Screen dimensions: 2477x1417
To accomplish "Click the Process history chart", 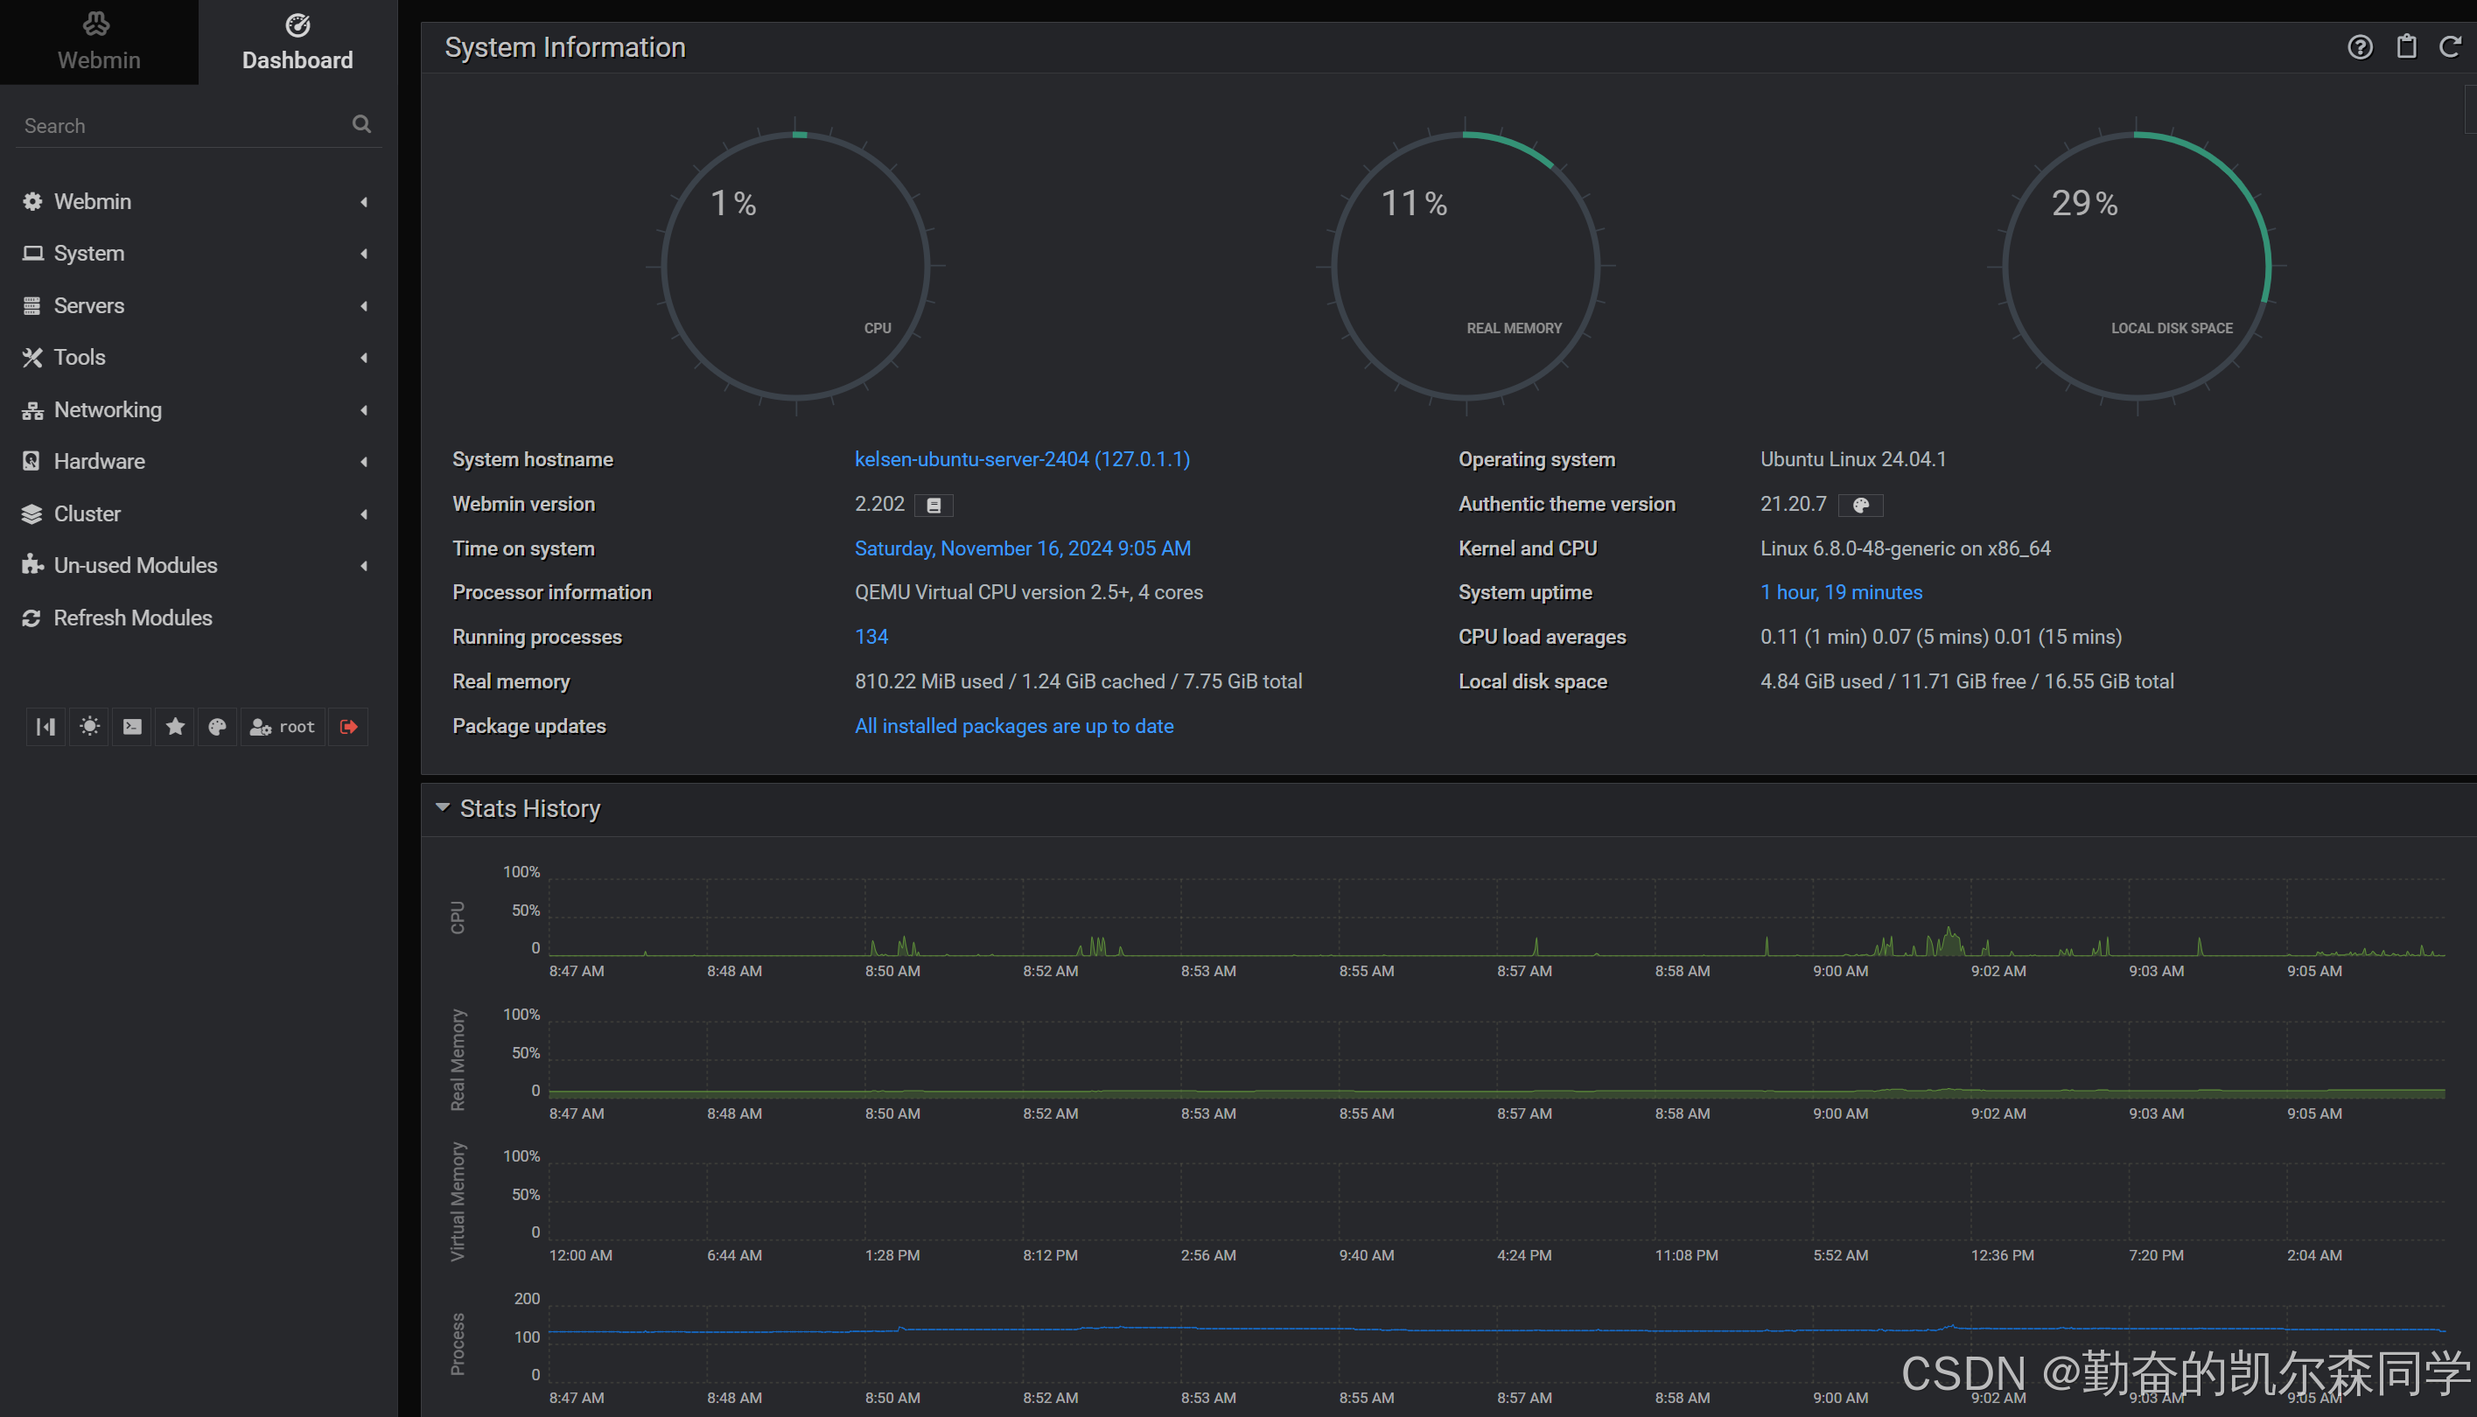I will 1497,1344.
